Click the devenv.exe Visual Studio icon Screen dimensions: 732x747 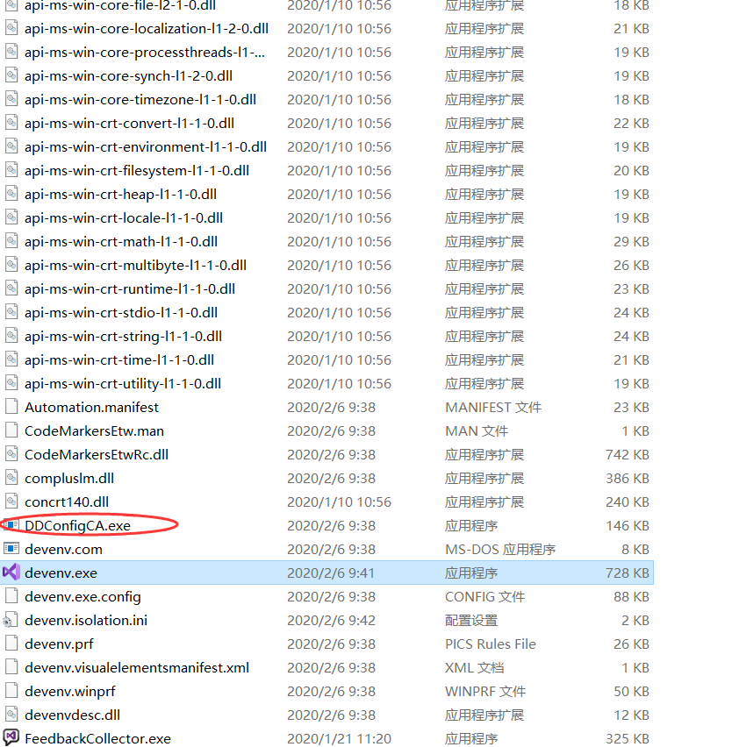[x=11, y=573]
